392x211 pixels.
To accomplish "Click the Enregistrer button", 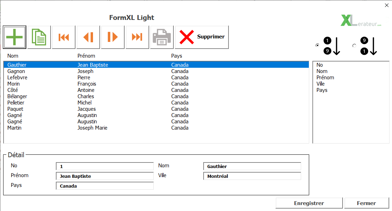I will (309, 203).
